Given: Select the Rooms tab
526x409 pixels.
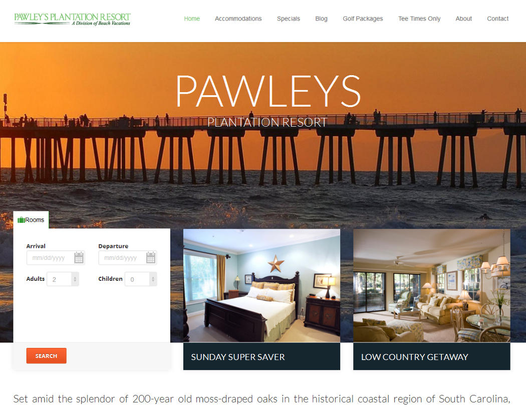Looking at the screenshot, I should pos(31,220).
